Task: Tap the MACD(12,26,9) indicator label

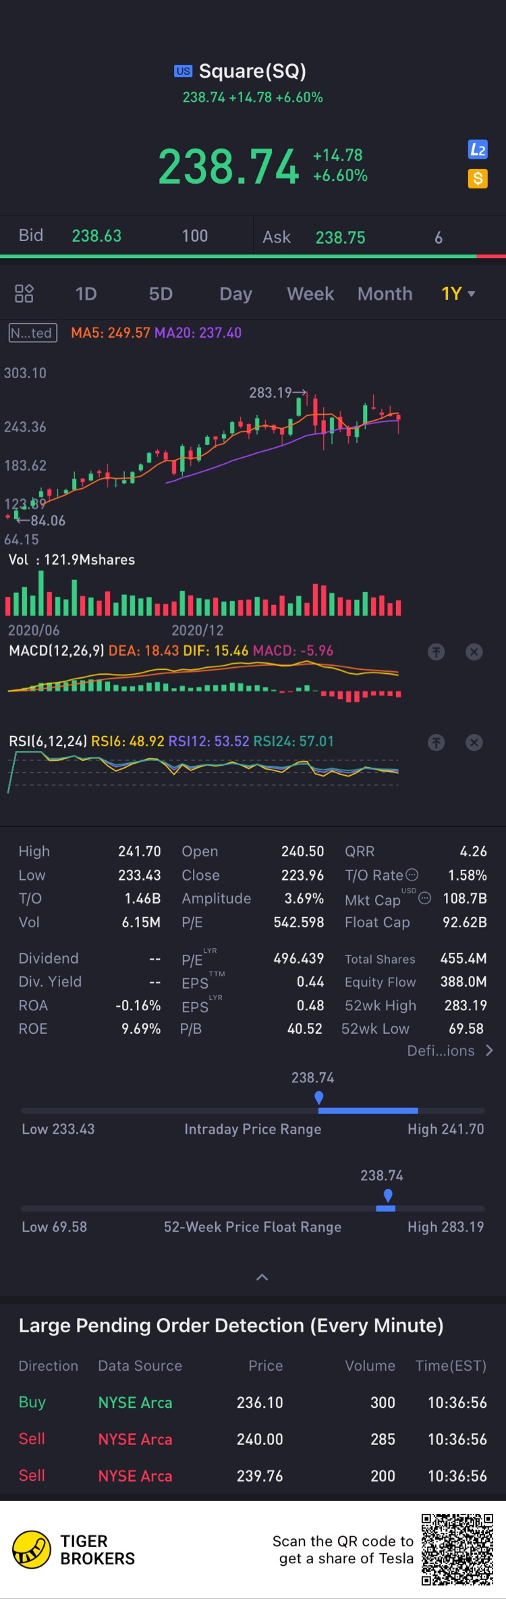Action: click(x=57, y=651)
